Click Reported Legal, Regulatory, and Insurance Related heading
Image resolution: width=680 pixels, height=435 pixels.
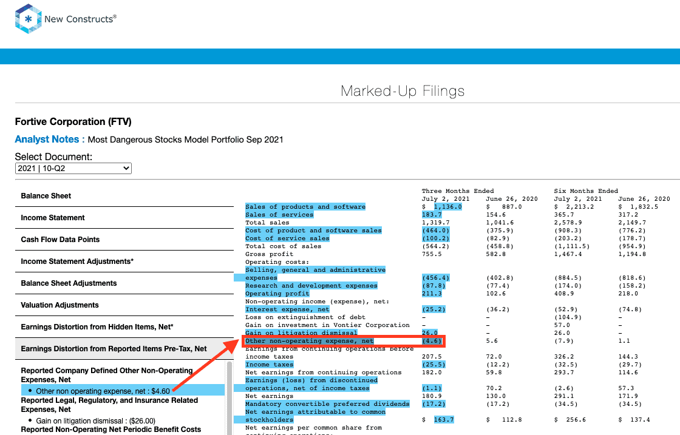click(109, 405)
